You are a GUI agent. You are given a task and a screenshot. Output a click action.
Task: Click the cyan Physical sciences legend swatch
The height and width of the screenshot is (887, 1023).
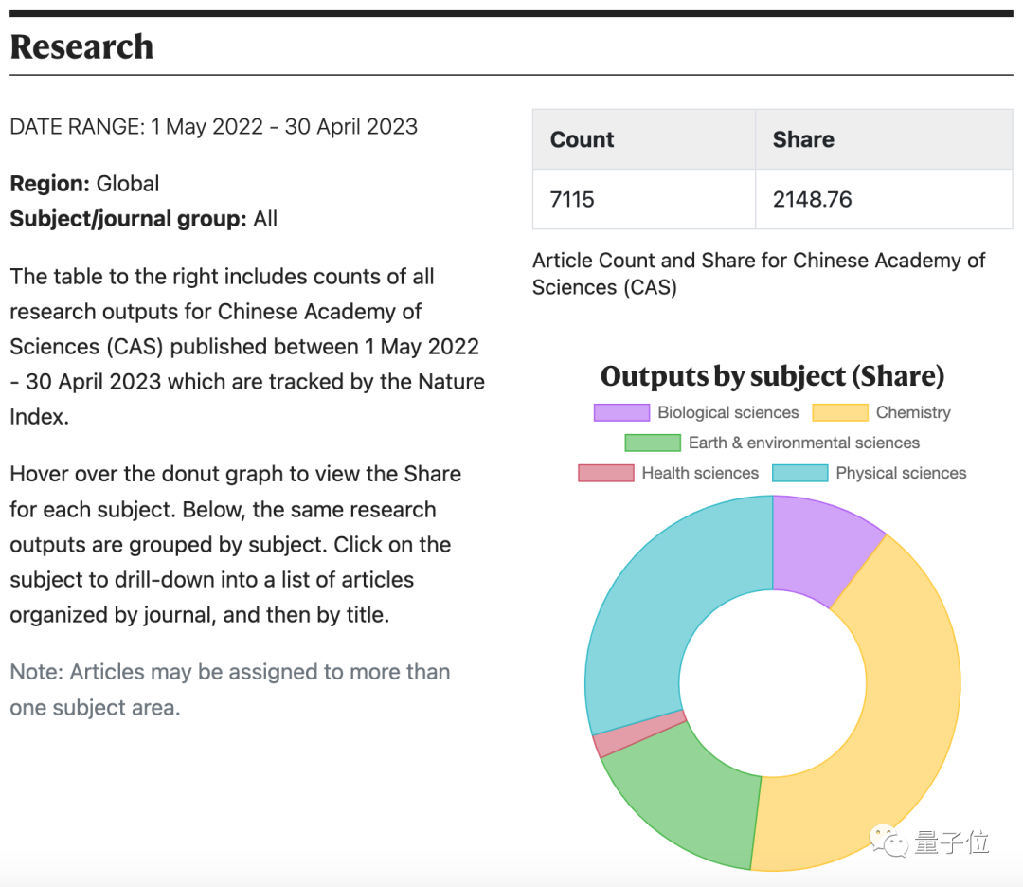point(800,474)
